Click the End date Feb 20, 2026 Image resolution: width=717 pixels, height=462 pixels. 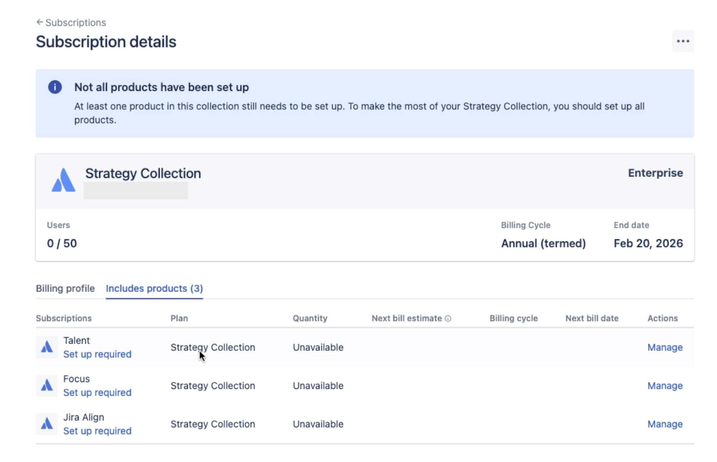(648, 243)
